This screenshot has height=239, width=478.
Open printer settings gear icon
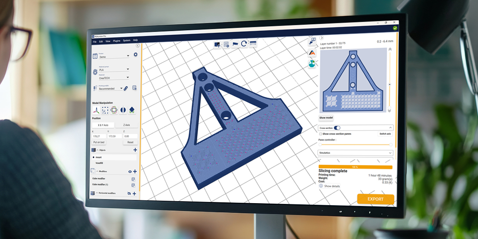(x=135, y=55)
